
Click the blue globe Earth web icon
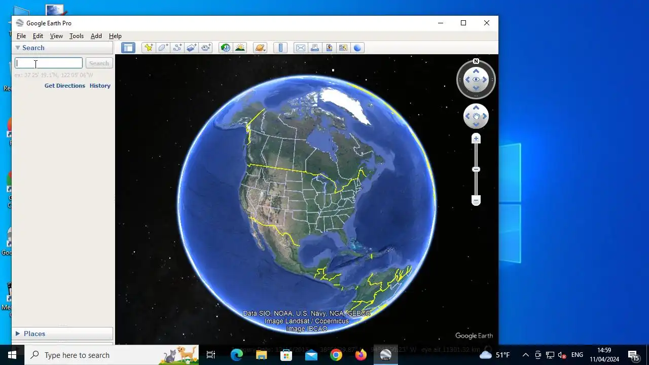pyautogui.click(x=357, y=48)
